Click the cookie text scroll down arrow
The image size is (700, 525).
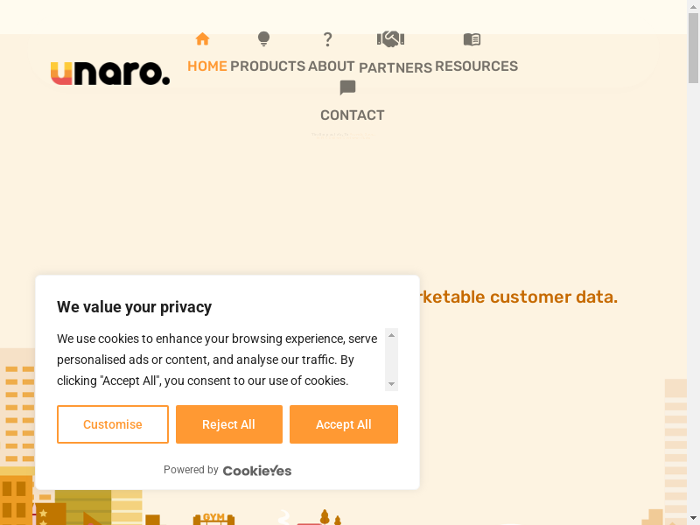tap(392, 384)
